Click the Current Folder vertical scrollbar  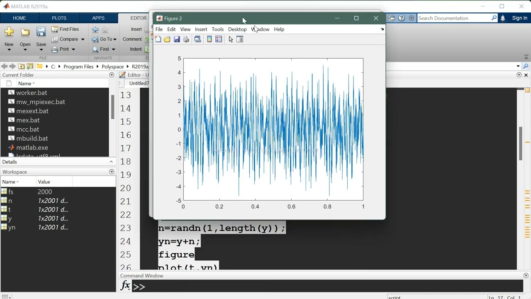(112, 107)
